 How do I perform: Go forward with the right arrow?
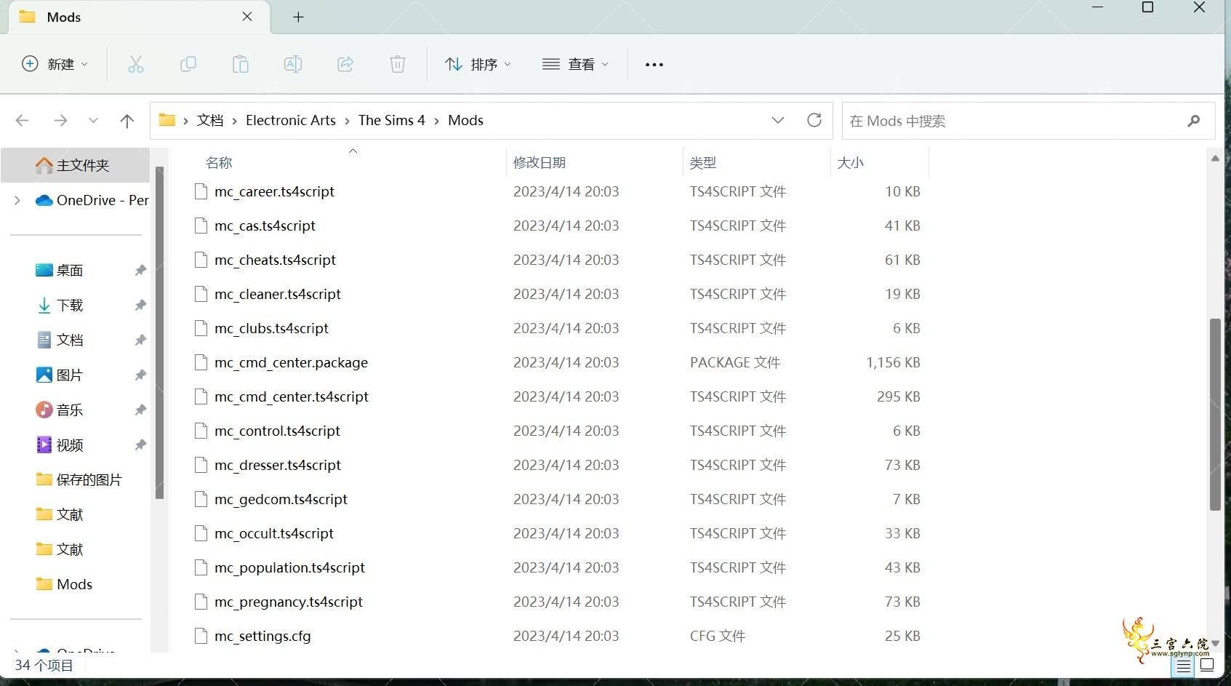60,121
